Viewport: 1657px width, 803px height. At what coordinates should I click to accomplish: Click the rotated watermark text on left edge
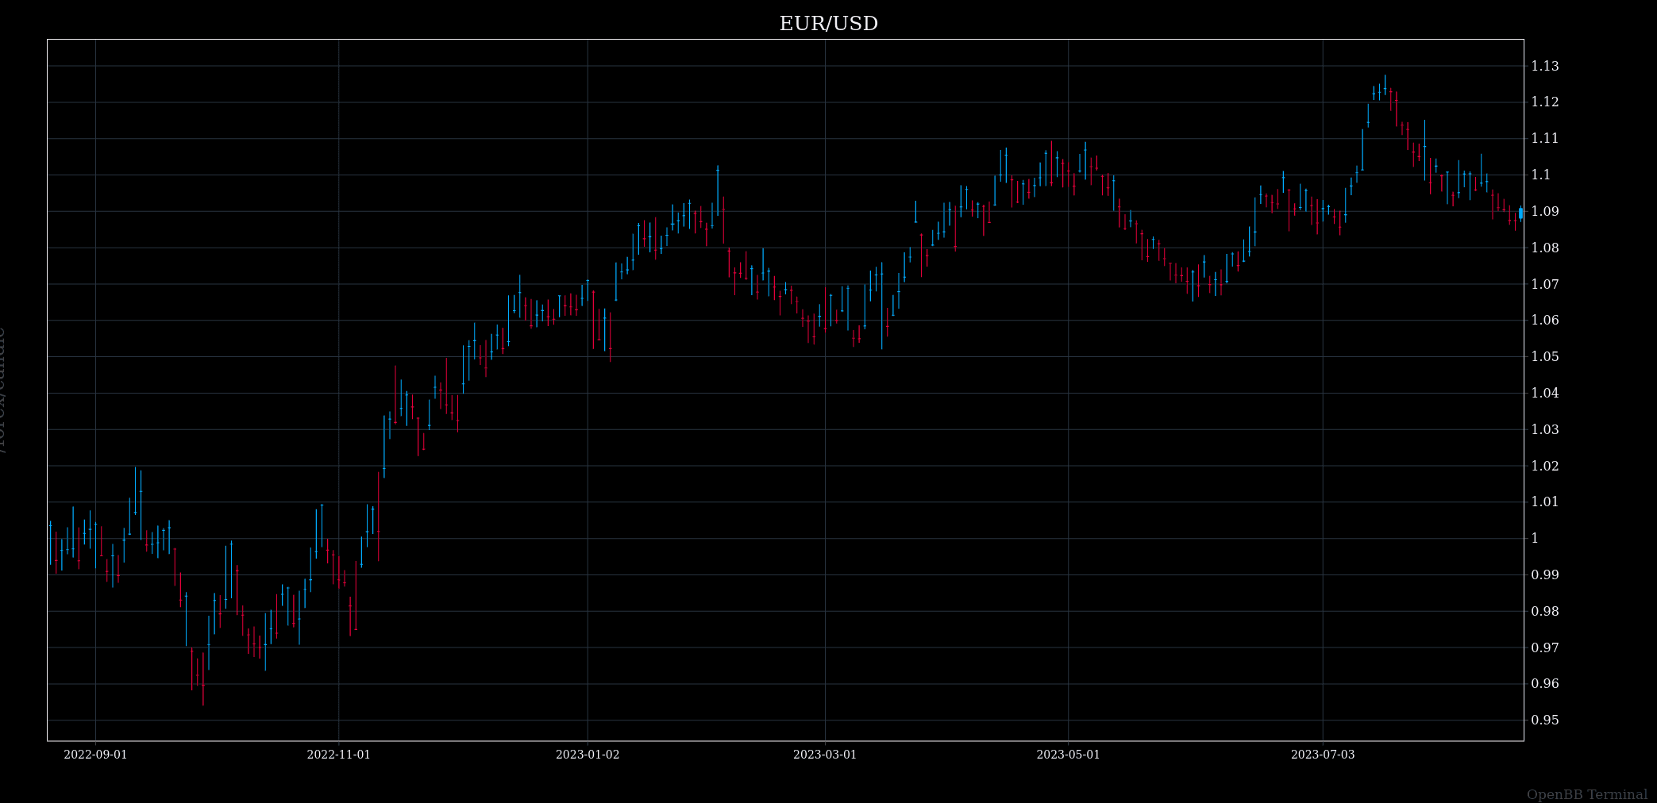pyautogui.click(x=2, y=390)
